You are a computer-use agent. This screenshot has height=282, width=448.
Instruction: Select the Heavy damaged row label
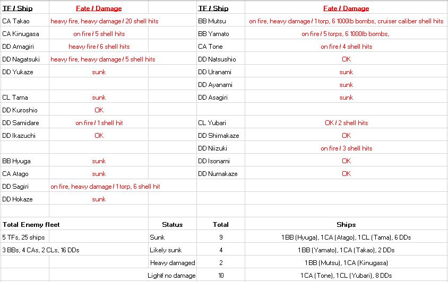click(x=173, y=263)
